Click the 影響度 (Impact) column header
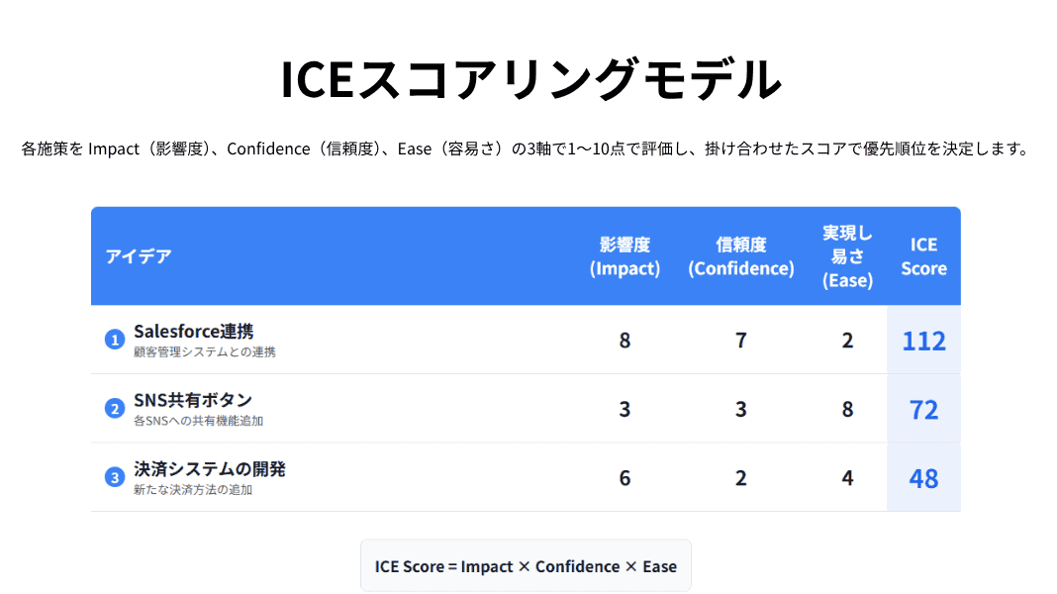 click(625, 256)
